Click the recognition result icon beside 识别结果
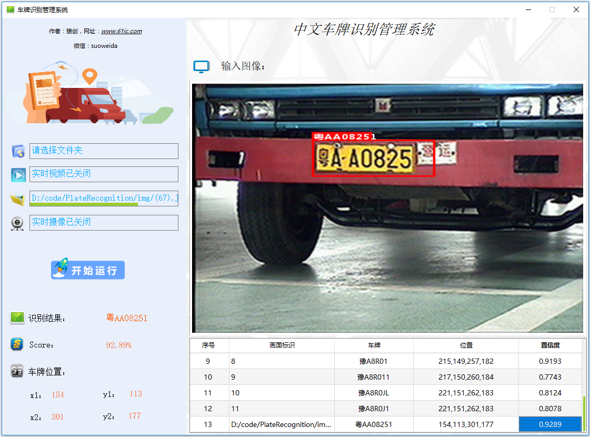This screenshot has height=437, width=590. pos(17,317)
